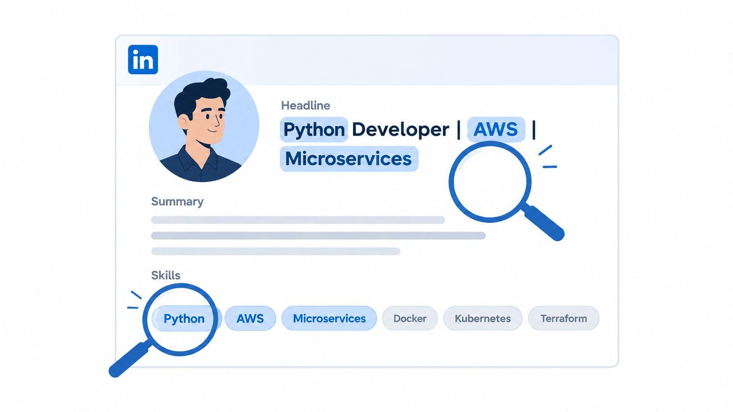Click the highlighted AWS keyword in headline

click(496, 130)
